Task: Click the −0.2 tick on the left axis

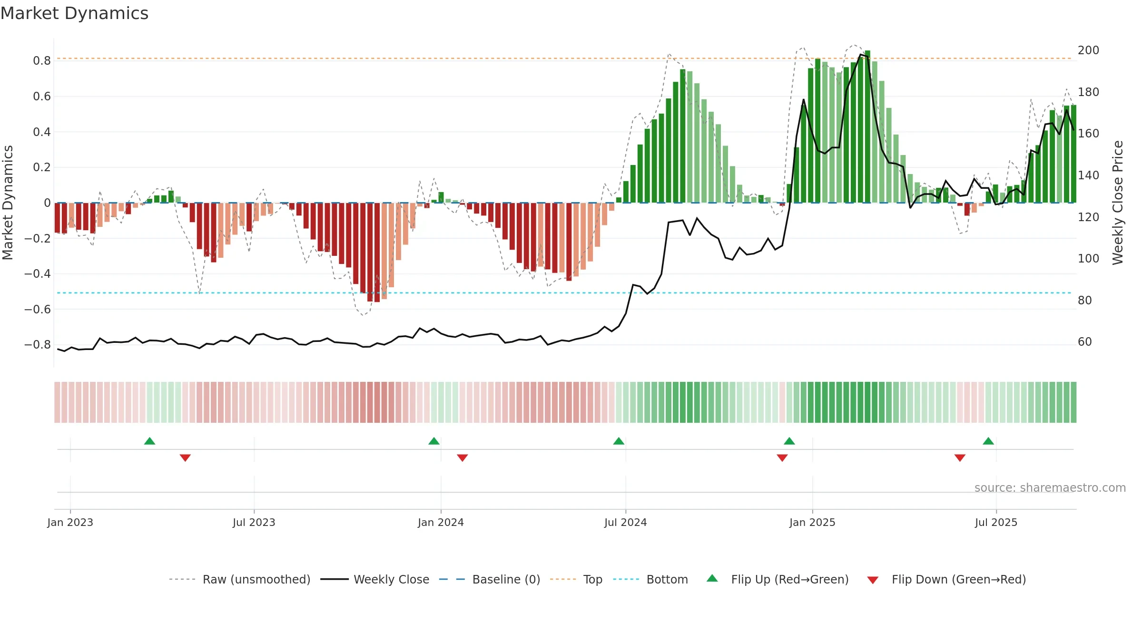Action: tap(38, 238)
